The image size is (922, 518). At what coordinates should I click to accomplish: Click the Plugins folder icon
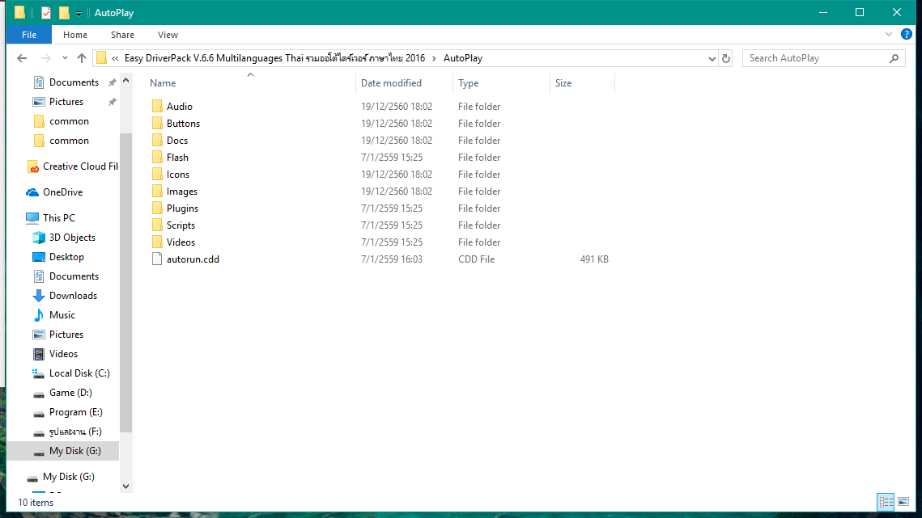(x=157, y=208)
